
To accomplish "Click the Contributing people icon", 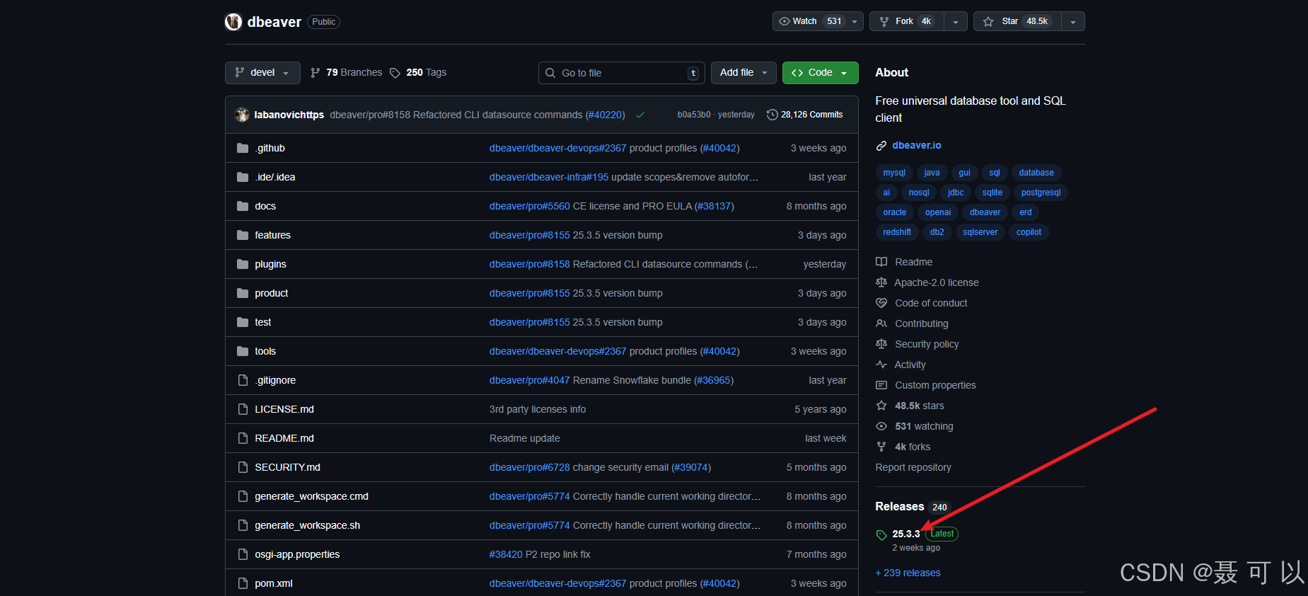I will coord(881,323).
